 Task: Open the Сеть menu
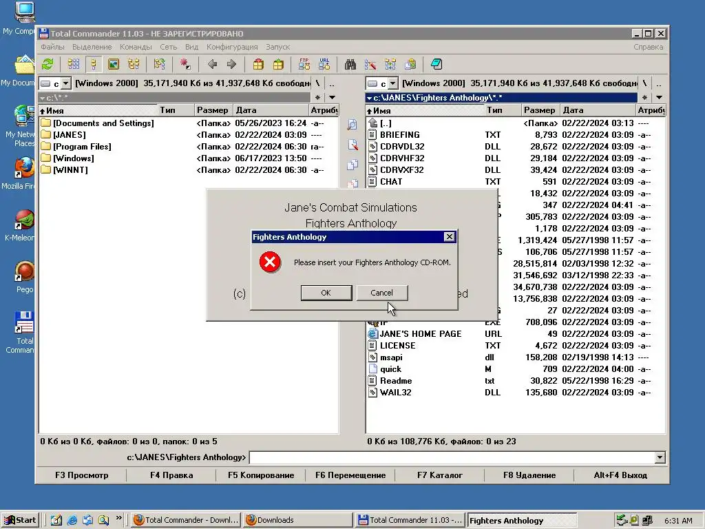tap(168, 47)
